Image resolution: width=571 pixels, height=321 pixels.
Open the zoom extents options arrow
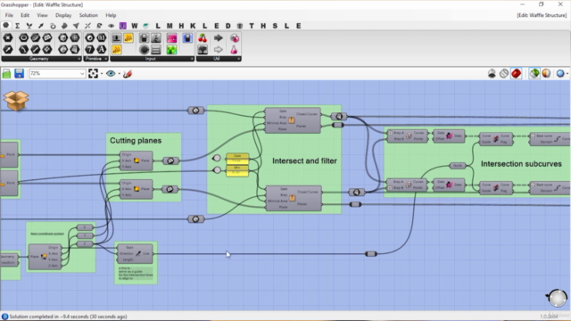tap(102, 74)
